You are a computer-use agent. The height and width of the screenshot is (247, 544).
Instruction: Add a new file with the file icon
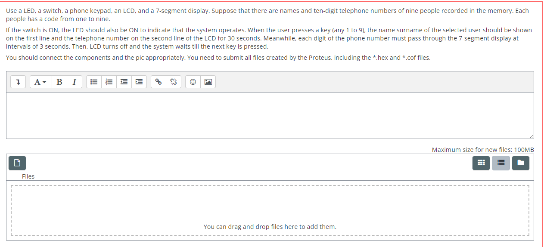[17, 163]
